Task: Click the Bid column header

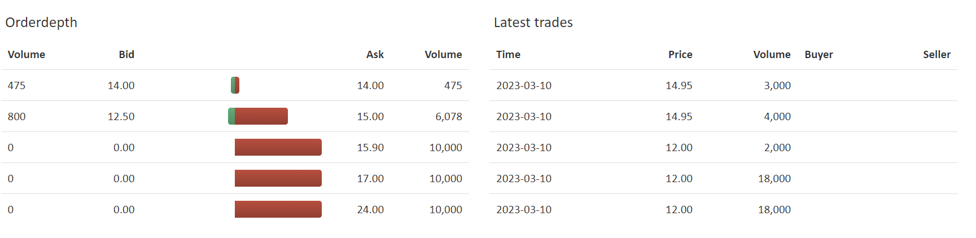Action: pyautogui.click(x=126, y=55)
